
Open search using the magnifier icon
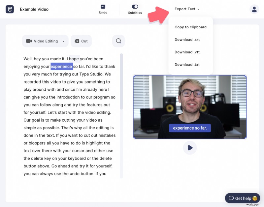118,41
